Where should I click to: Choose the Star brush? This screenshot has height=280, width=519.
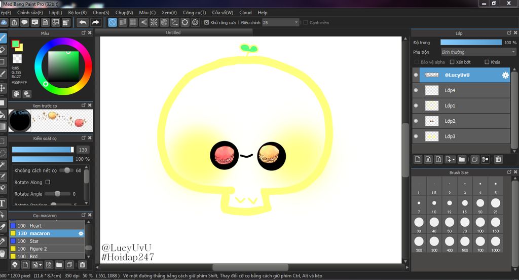(47, 241)
